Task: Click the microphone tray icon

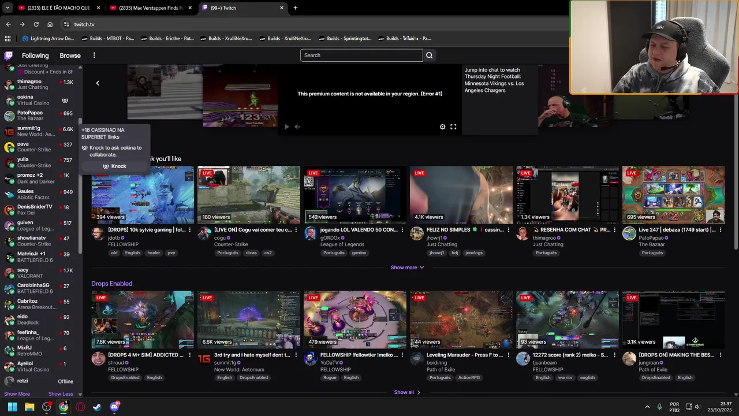Action: click(x=659, y=407)
